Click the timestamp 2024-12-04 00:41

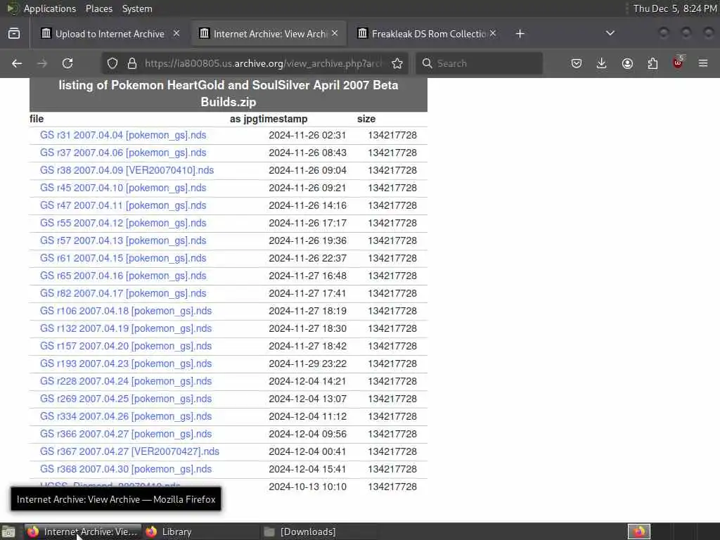tap(307, 451)
